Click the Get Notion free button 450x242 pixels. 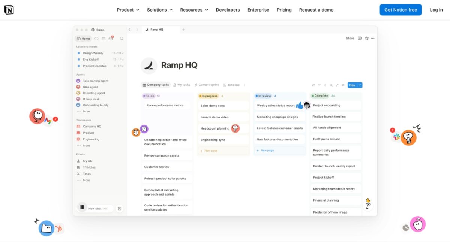click(400, 10)
